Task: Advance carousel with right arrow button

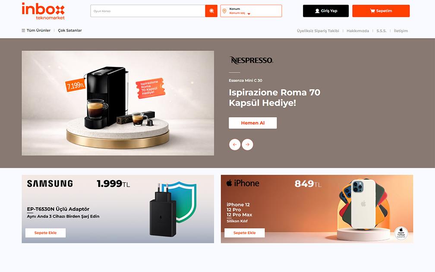Action: point(247,145)
